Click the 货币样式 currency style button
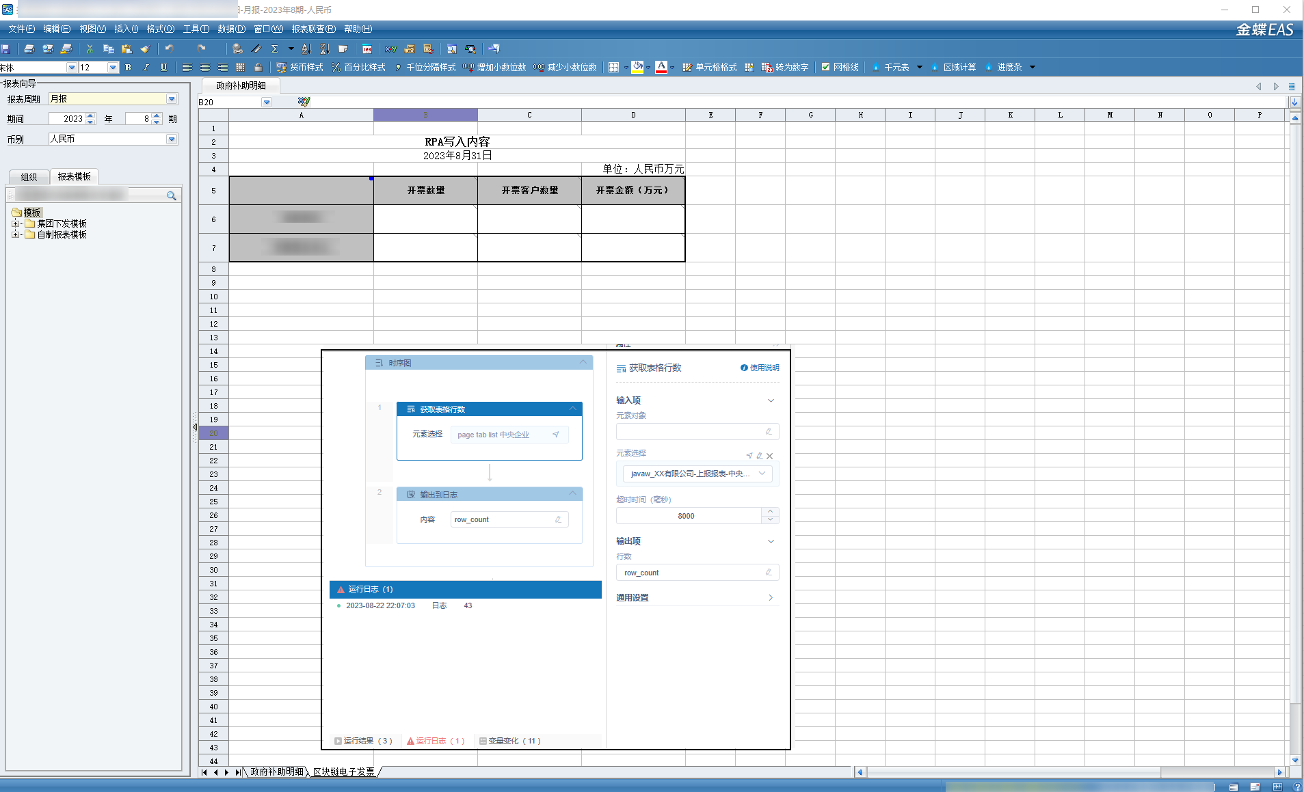The image size is (1304, 792). pyautogui.click(x=300, y=67)
